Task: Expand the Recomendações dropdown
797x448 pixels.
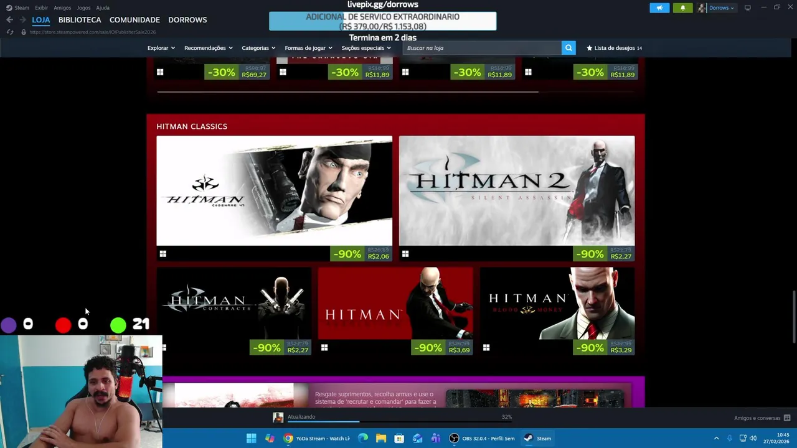Action: 209,48
